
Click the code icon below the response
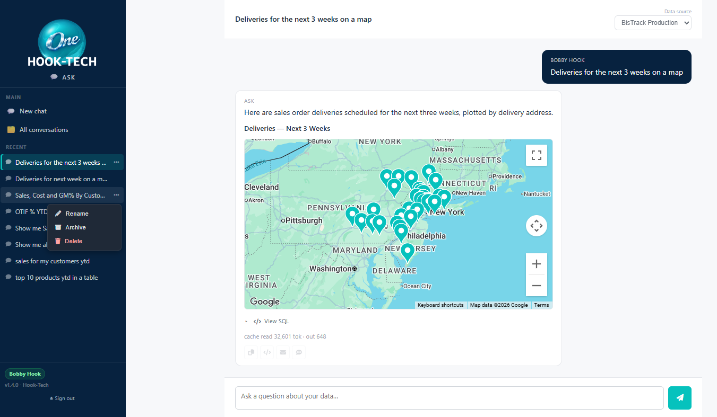(x=267, y=352)
